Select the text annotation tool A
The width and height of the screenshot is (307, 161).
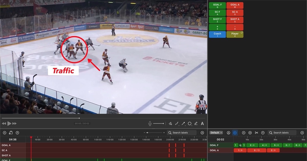pyautogui.click(x=202, y=123)
